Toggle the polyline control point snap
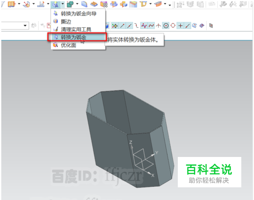 144,26
